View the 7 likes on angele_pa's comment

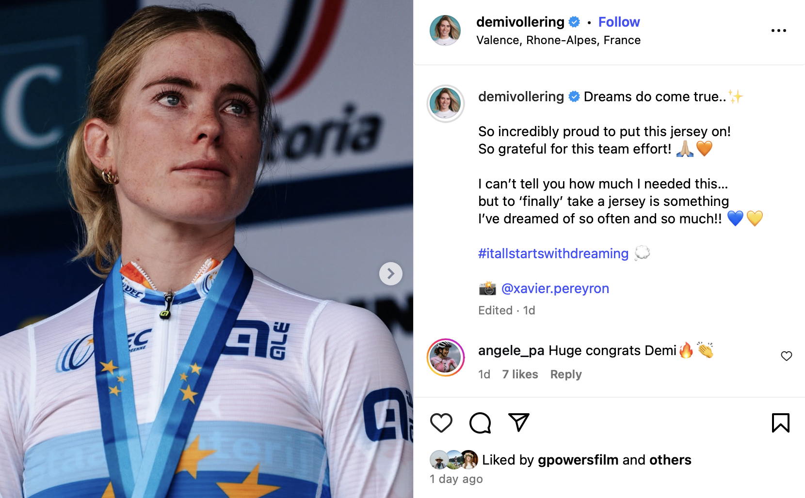(x=520, y=374)
